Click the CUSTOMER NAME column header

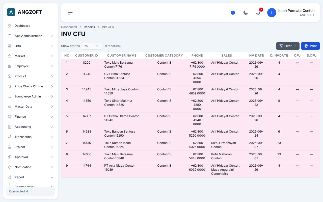(122, 56)
